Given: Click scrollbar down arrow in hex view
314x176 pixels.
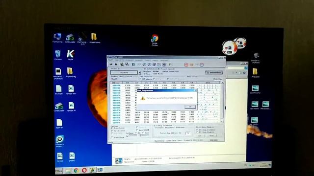Looking at the screenshot, I should pos(222,122).
